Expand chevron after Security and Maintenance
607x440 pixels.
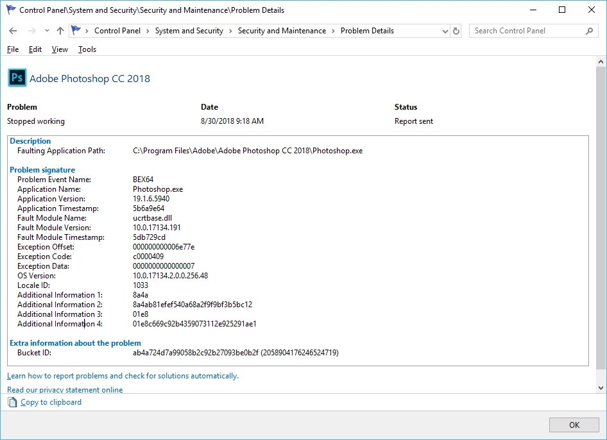click(x=333, y=31)
